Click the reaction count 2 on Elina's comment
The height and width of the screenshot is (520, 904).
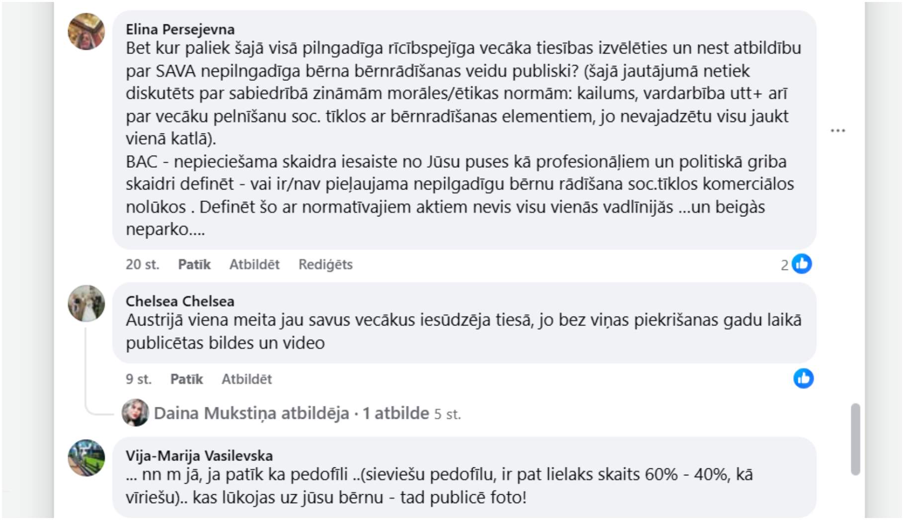(x=784, y=265)
